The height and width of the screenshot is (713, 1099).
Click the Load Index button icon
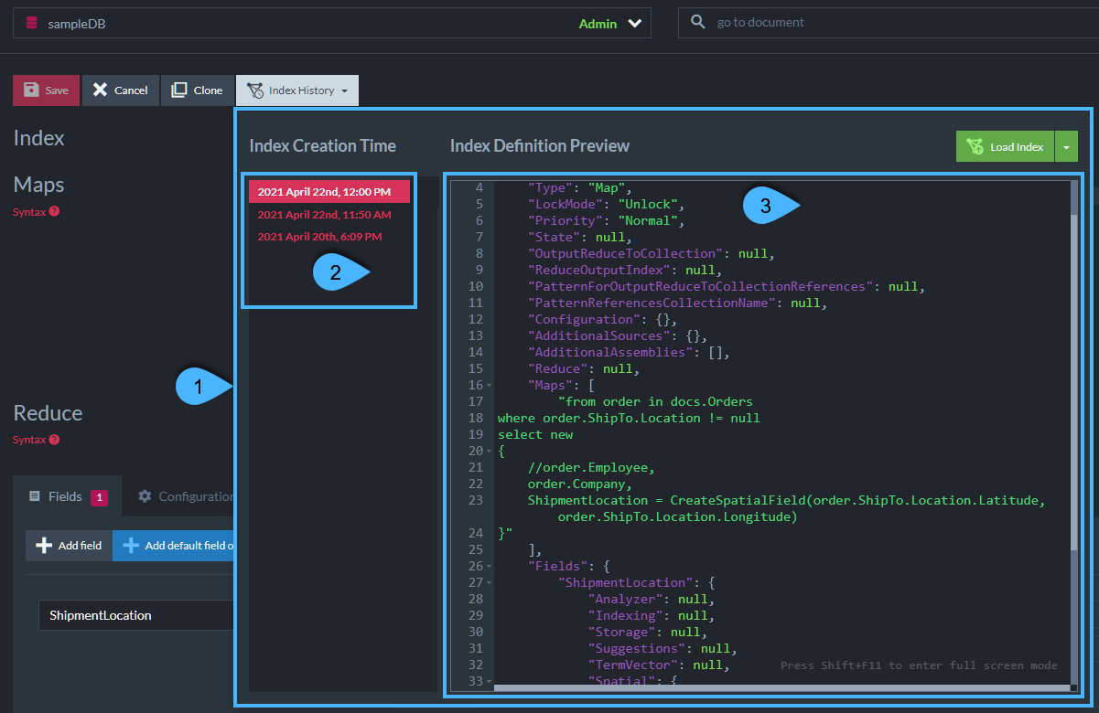[x=975, y=146]
